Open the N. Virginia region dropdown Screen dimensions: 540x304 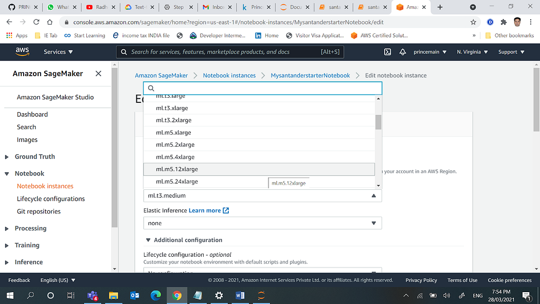[472, 51]
